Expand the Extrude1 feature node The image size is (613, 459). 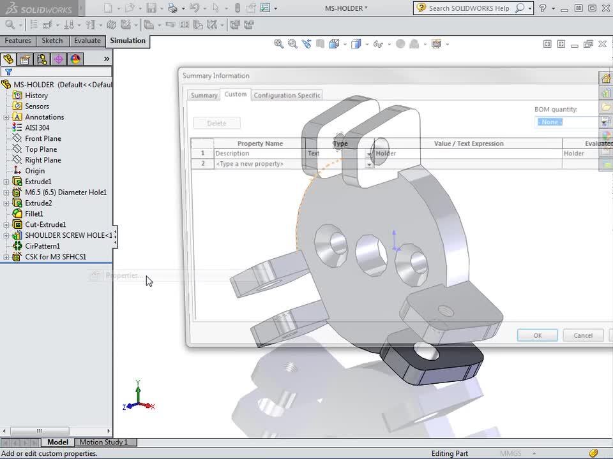pyautogui.click(x=6, y=182)
